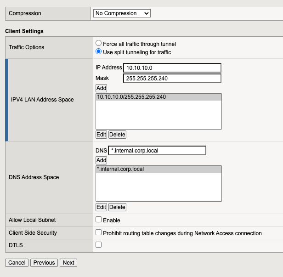Toggle the DTLS checkbox
Image resolution: width=283 pixels, height=277 pixels.
click(99, 245)
